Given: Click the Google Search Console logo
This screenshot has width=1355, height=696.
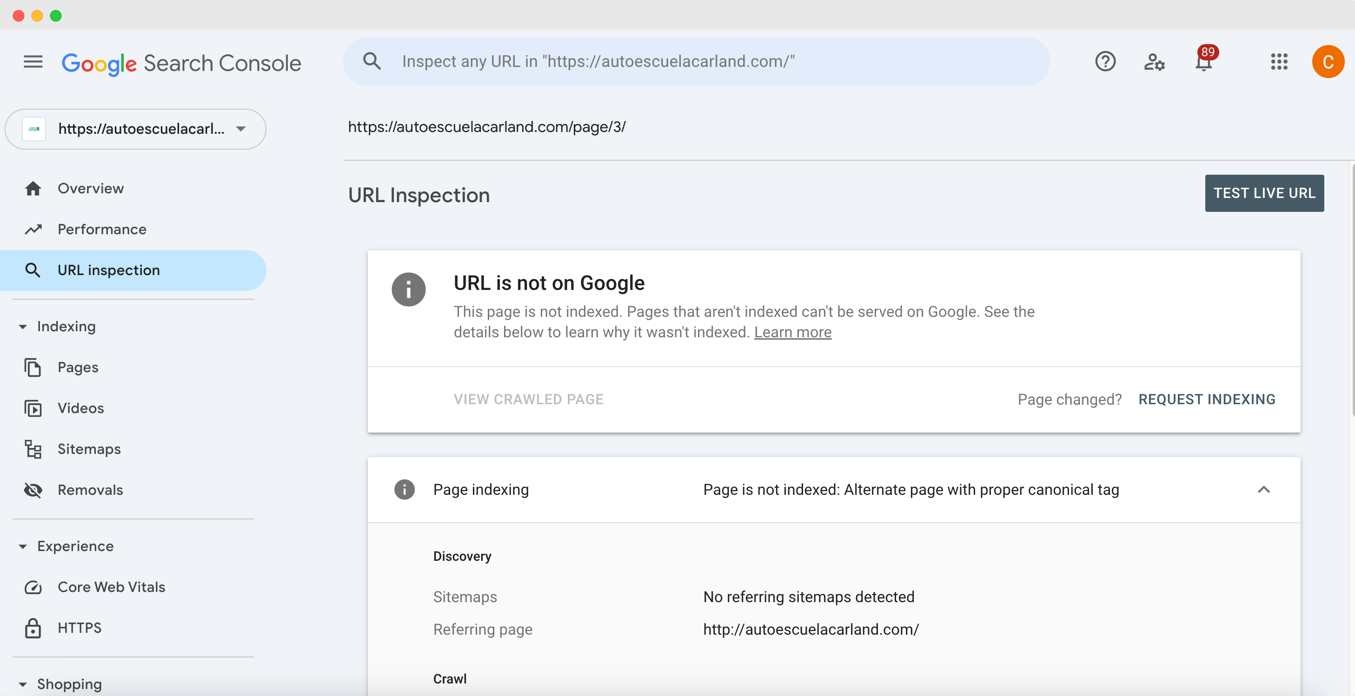Looking at the screenshot, I should pos(181,63).
